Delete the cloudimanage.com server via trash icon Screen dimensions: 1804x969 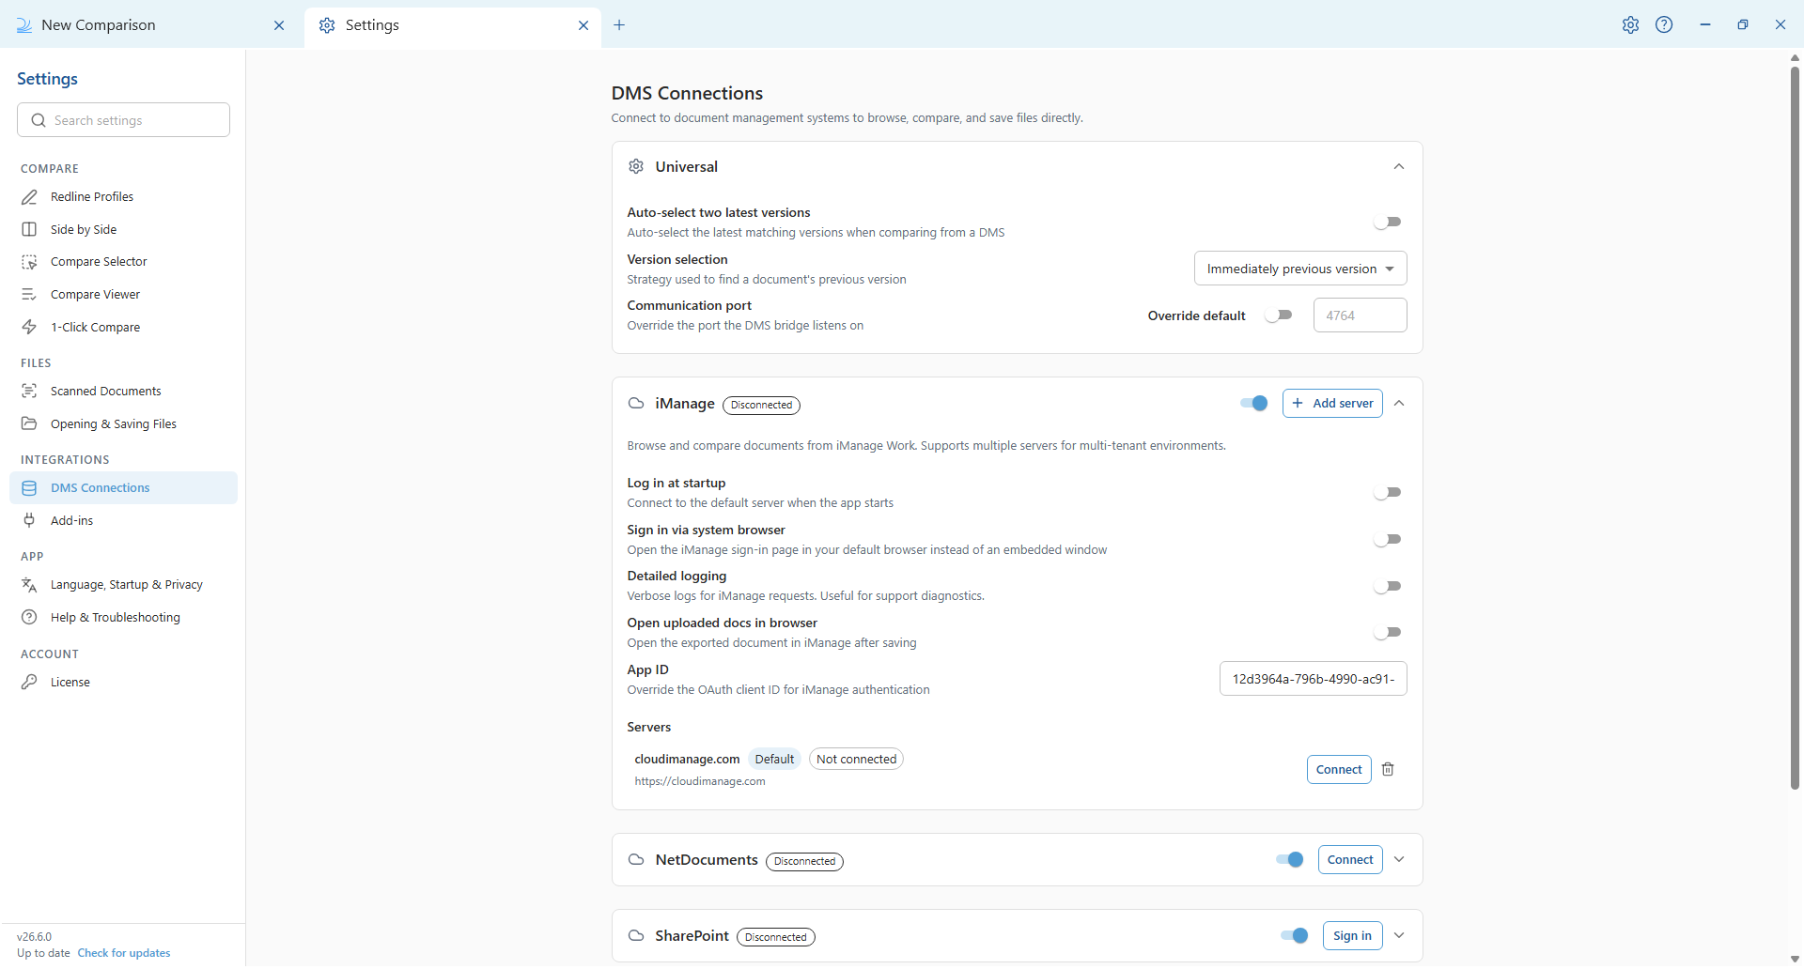point(1388,770)
